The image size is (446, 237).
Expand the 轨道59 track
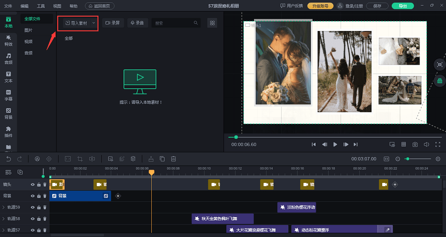tap(3, 207)
